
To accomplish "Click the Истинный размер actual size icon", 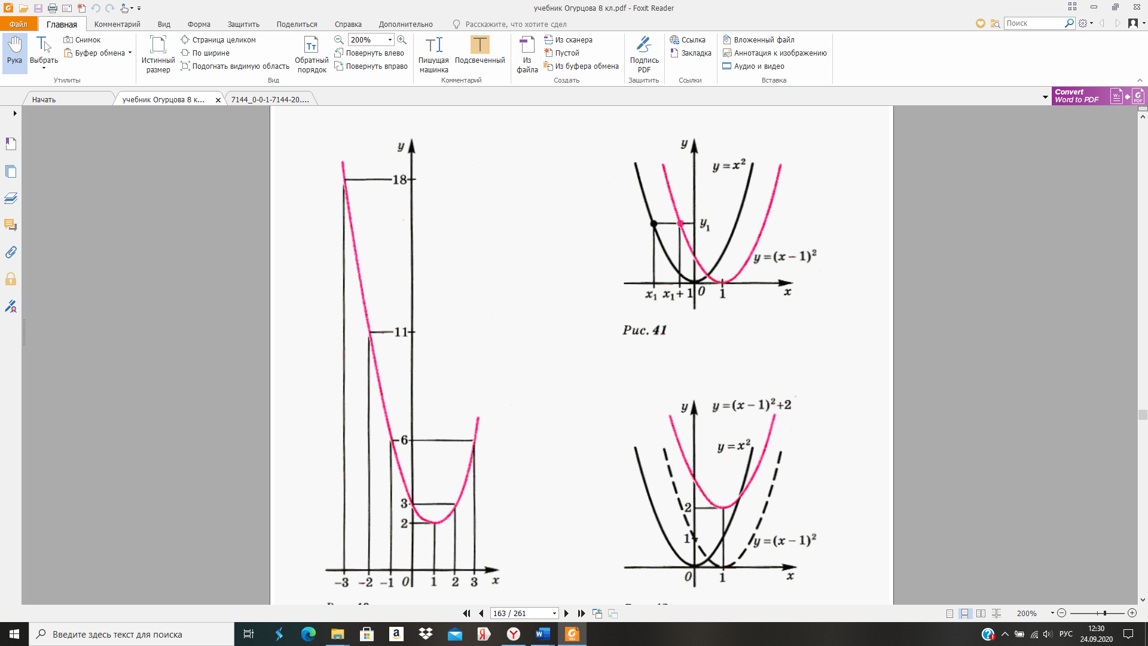I will [x=158, y=54].
